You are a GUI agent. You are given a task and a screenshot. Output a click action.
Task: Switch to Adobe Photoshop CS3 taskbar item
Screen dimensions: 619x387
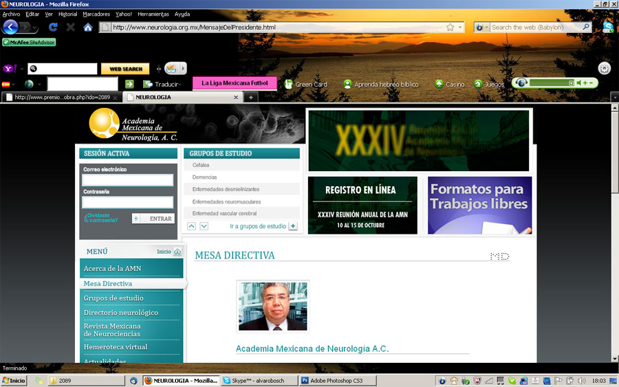338,381
